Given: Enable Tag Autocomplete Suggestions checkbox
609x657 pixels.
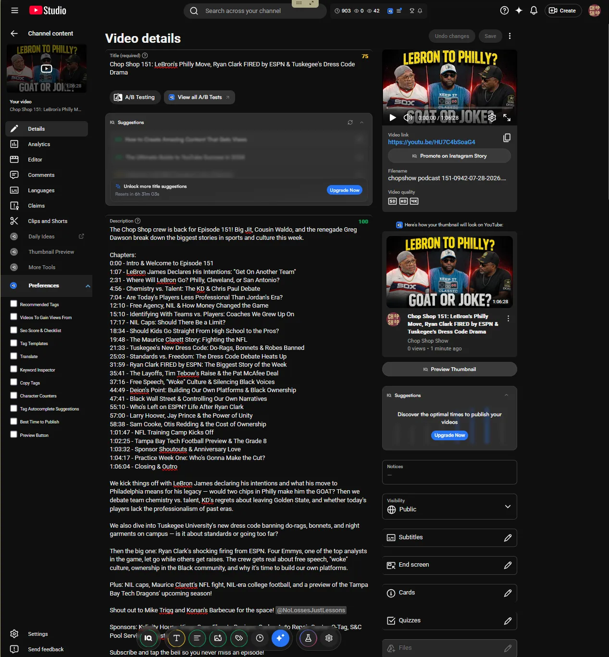Looking at the screenshot, I should [13, 408].
